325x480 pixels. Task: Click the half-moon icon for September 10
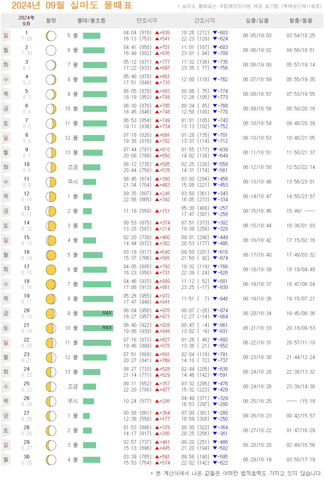coord(51,167)
